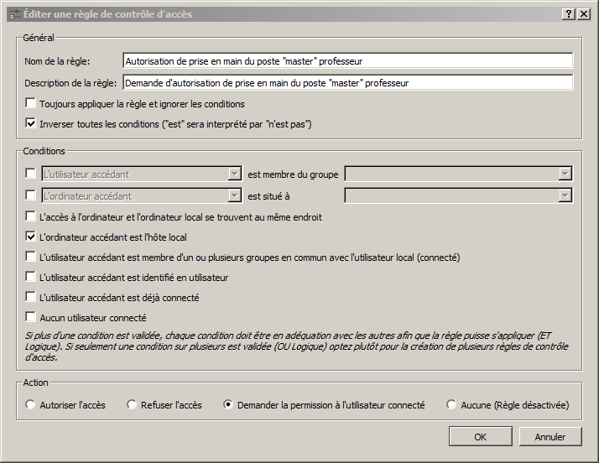The image size is (599, 463).
Task: Check 'L'utilisateur accédant est déjà connecté'
Action: (x=30, y=297)
